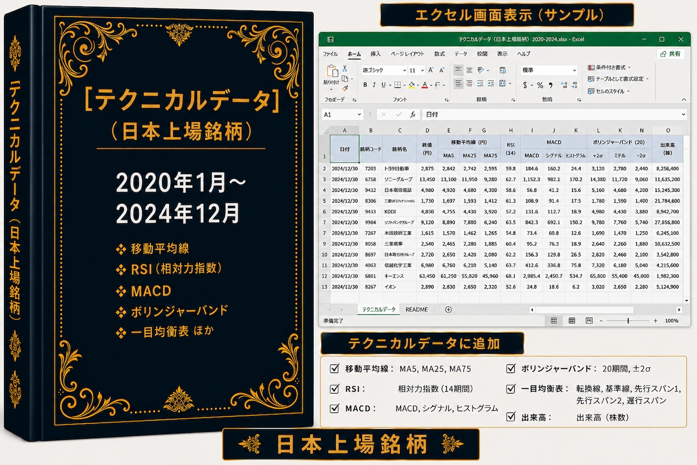Image resolution: width=697 pixels, height=465 pixels.
Task: Switch to the 挿入 tab
Action: (x=375, y=54)
